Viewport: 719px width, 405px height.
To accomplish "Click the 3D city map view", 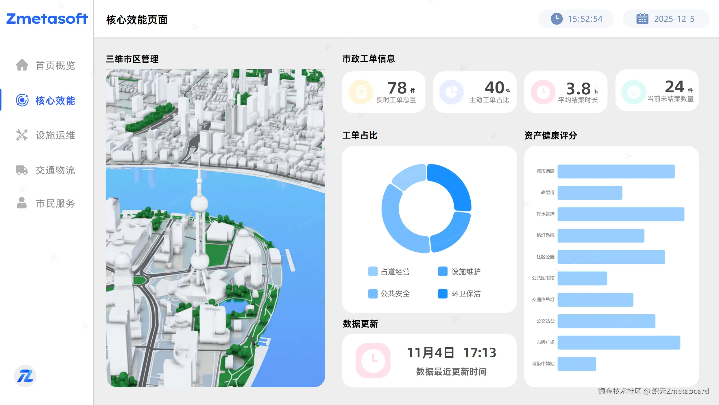I will point(215,228).
